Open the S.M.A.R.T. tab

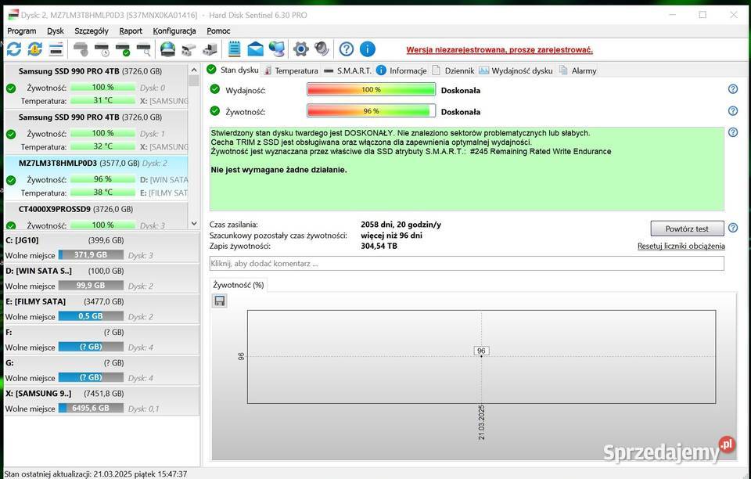point(347,70)
